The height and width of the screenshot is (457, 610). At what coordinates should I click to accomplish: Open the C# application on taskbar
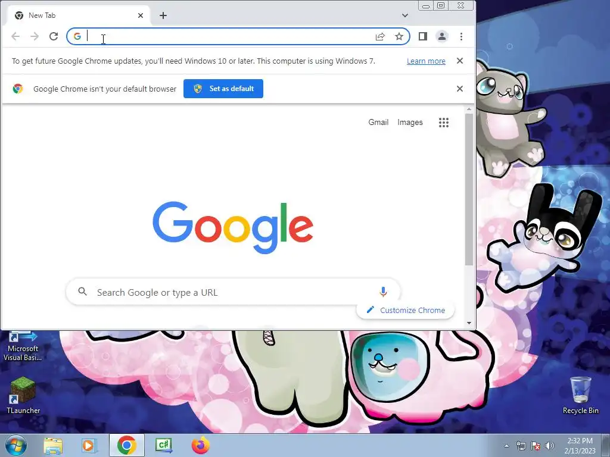pyautogui.click(x=164, y=445)
